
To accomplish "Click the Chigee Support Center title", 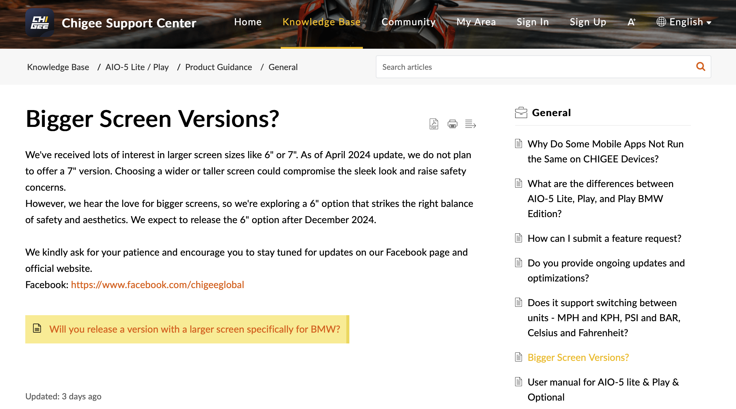I will [129, 23].
